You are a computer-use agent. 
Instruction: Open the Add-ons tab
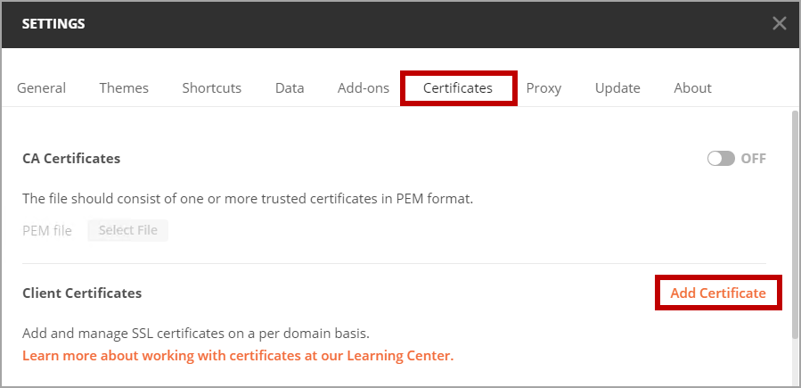(363, 88)
